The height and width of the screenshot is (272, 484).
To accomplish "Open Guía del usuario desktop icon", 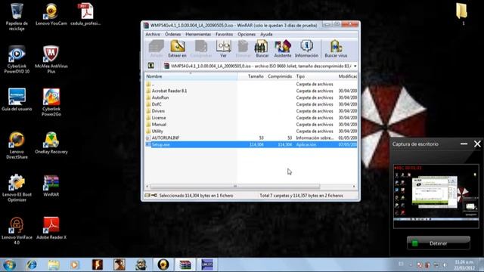I will coord(17,100).
